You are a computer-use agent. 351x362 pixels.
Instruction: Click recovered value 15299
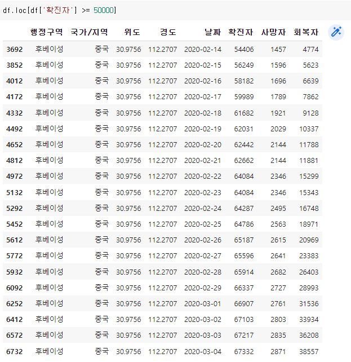[309, 176]
